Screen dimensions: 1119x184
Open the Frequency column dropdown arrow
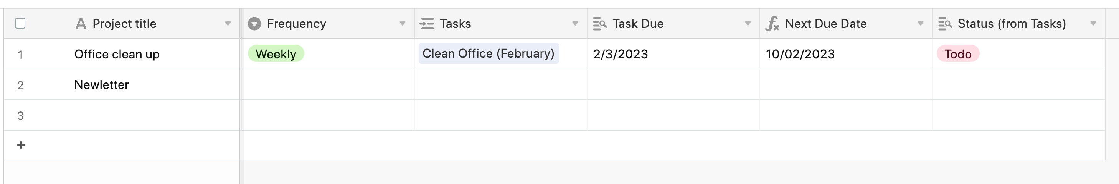402,23
